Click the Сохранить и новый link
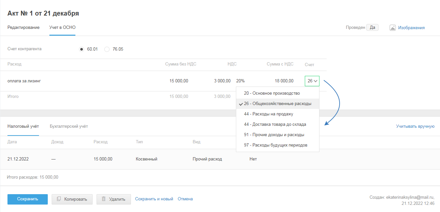 coord(154,199)
